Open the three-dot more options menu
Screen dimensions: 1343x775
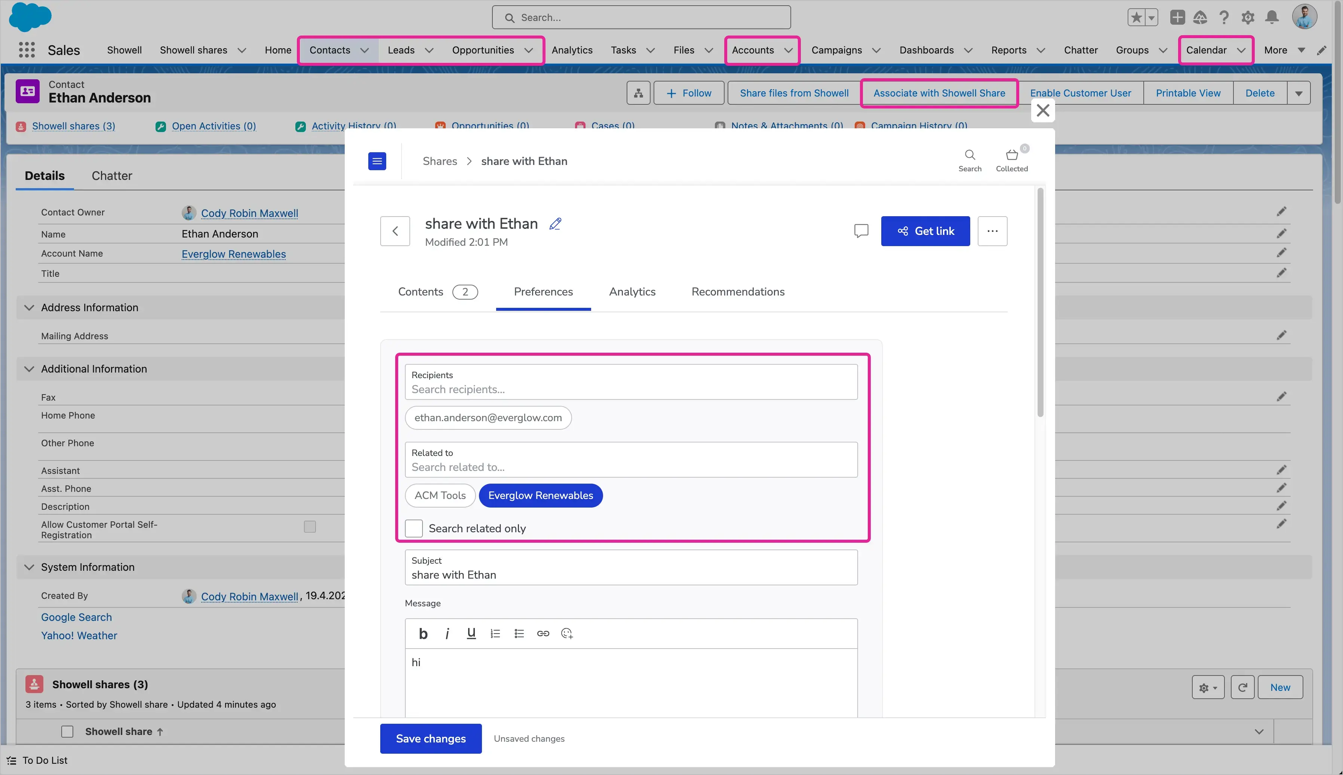point(992,231)
